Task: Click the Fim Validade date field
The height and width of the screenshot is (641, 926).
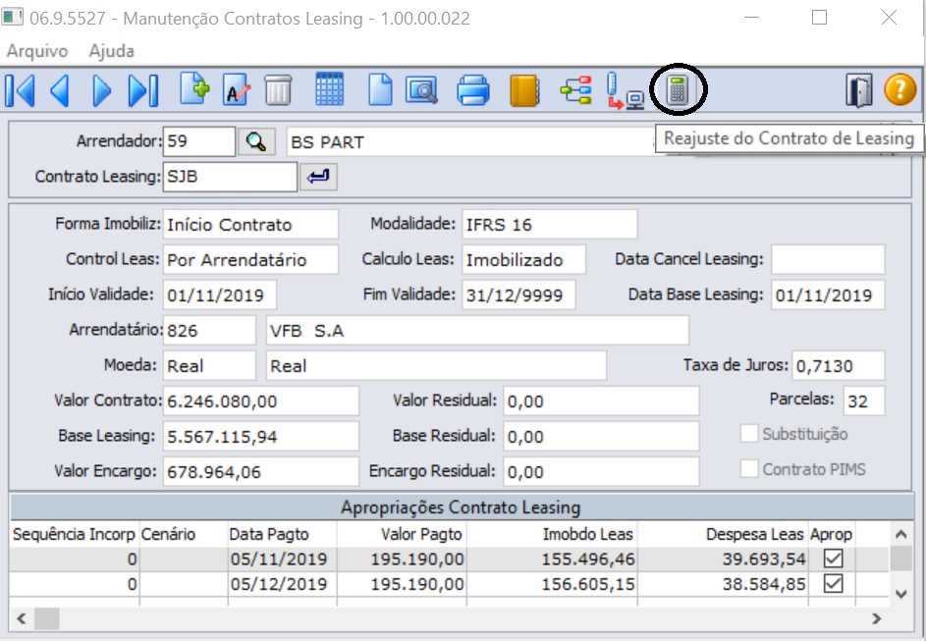Action: tap(518, 295)
